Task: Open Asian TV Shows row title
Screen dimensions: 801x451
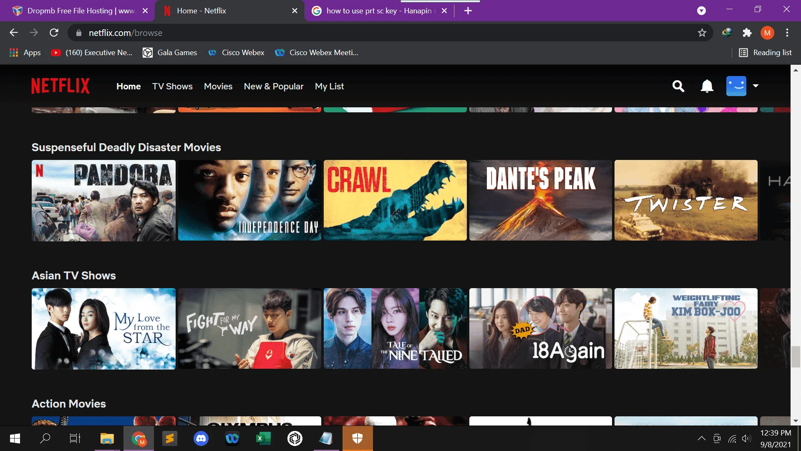Action: [74, 276]
